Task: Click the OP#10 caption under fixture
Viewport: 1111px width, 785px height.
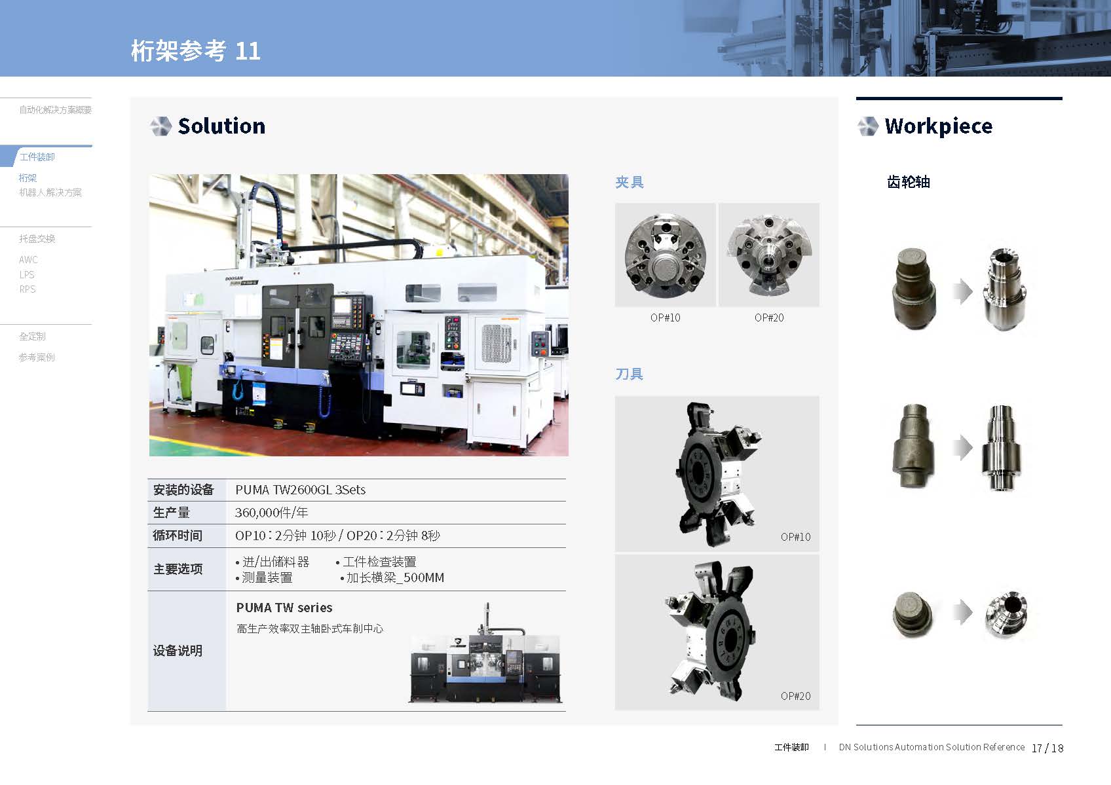Action: tap(665, 318)
